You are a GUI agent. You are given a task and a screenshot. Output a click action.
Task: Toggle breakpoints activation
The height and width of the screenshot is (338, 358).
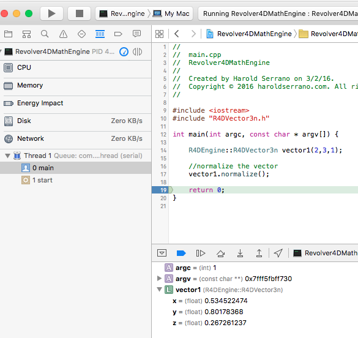181,253
